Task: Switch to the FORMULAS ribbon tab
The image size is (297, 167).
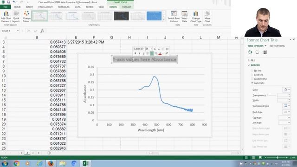Action: coord(64,7)
